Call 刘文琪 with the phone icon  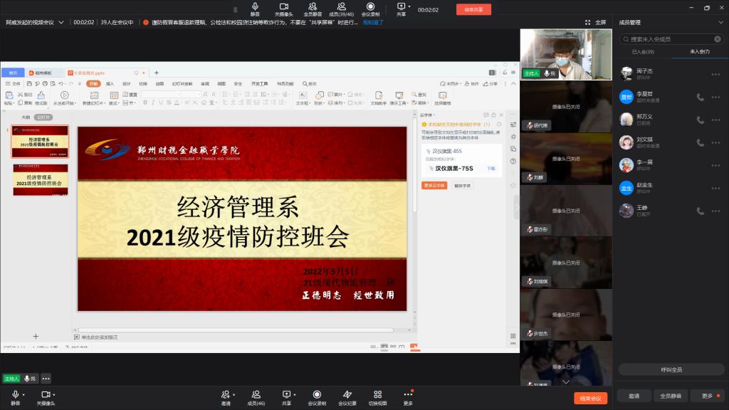pyautogui.click(x=700, y=142)
